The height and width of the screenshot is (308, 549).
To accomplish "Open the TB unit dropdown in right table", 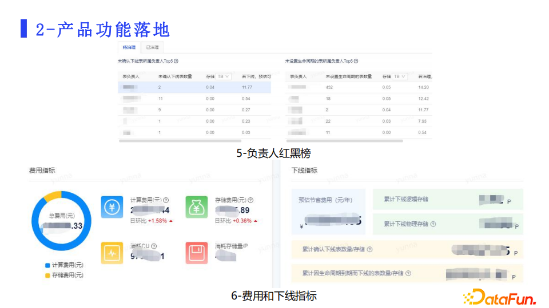I will [399, 76].
